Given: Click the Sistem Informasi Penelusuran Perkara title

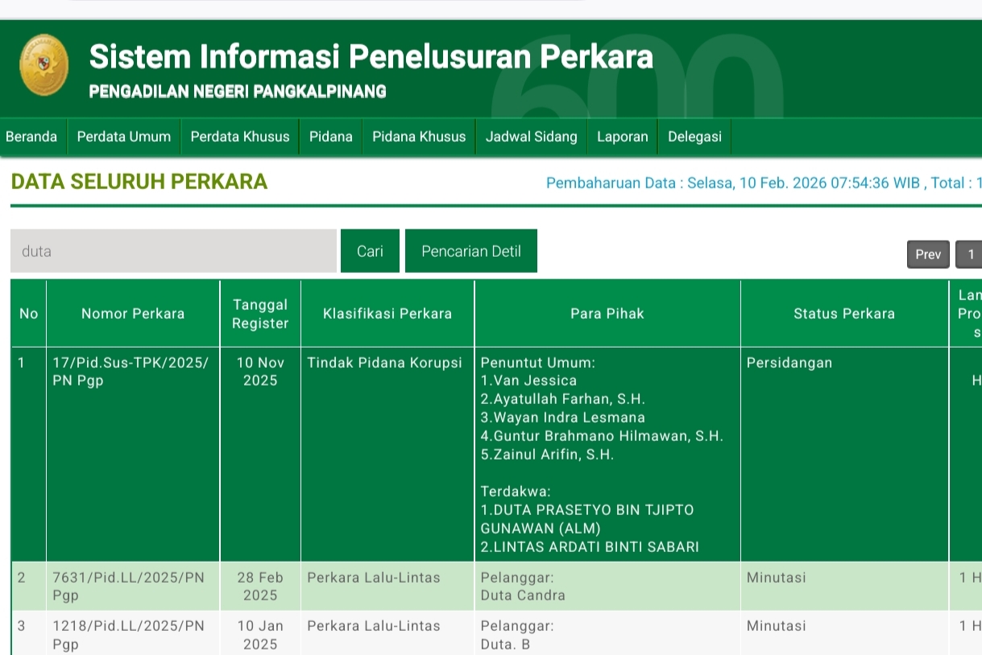Looking at the screenshot, I should 371,57.
